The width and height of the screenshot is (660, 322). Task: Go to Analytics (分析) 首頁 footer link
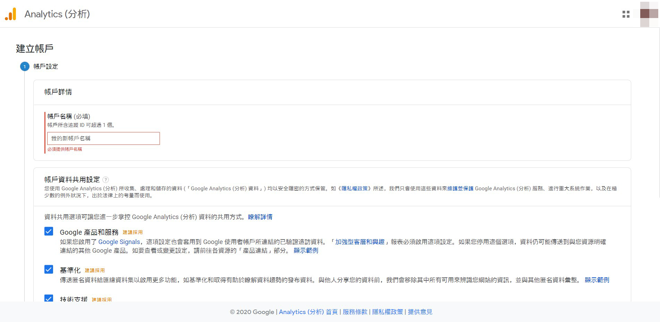[x=308, y=312]
